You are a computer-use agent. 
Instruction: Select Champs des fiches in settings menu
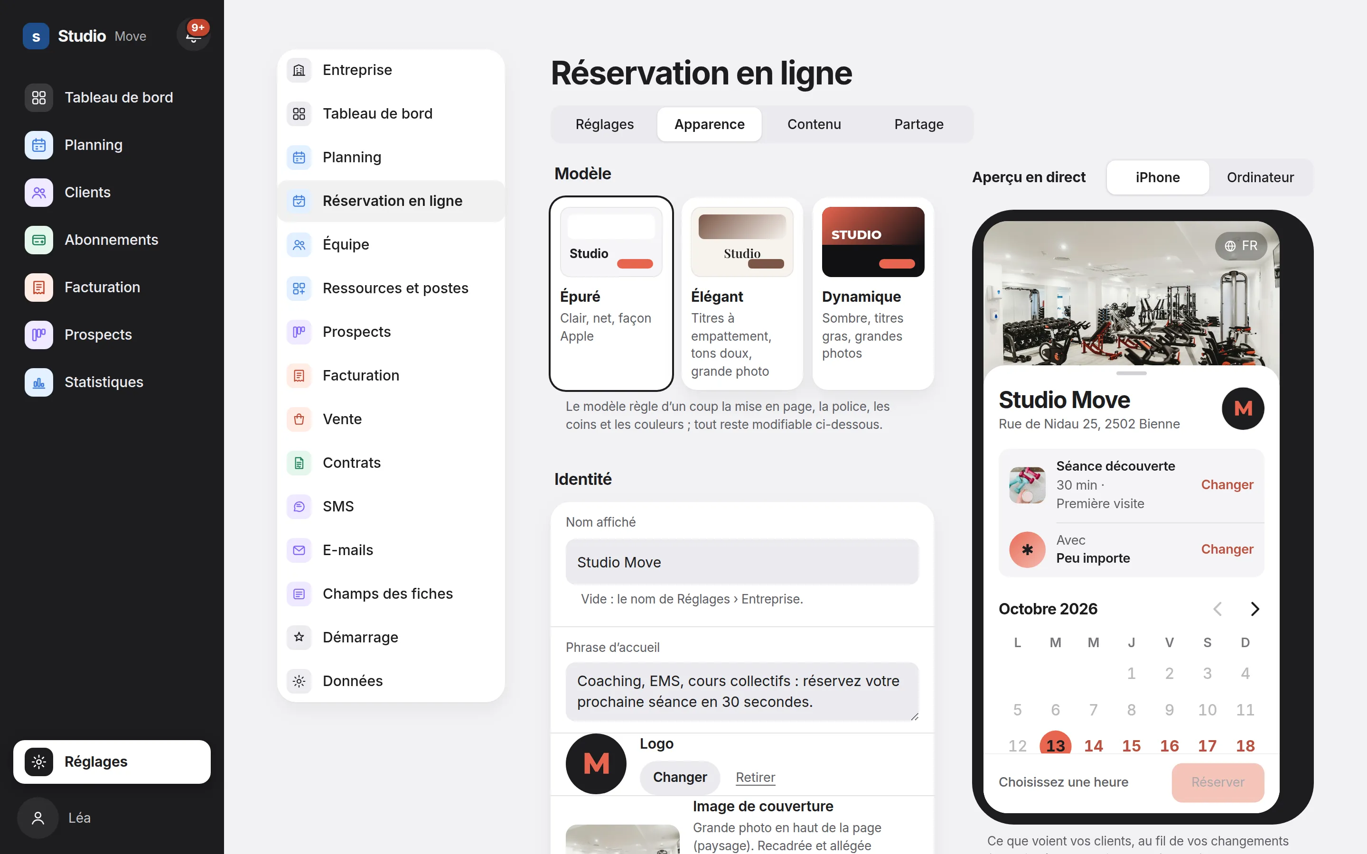(391, 594)
